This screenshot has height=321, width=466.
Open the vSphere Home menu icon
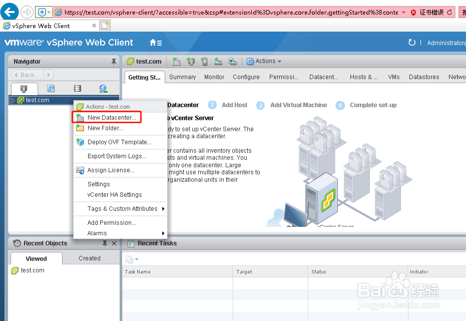156,43
